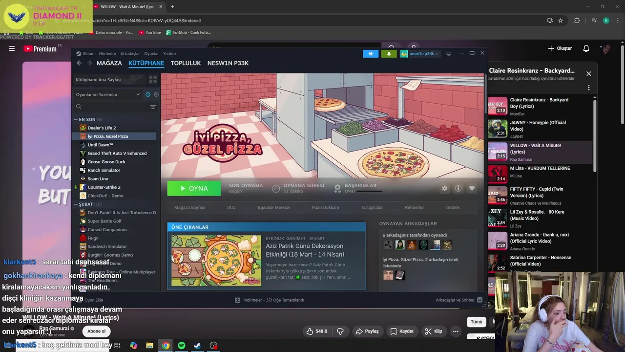Open Puan Dükkânı link
This screenshot has height=352, width=625.
(325, 207)
